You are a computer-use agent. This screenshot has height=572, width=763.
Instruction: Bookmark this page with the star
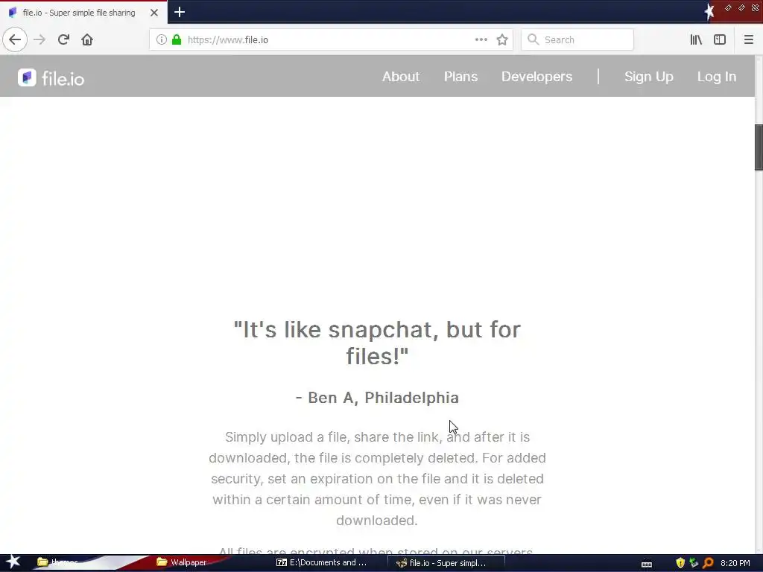[502, 39]
